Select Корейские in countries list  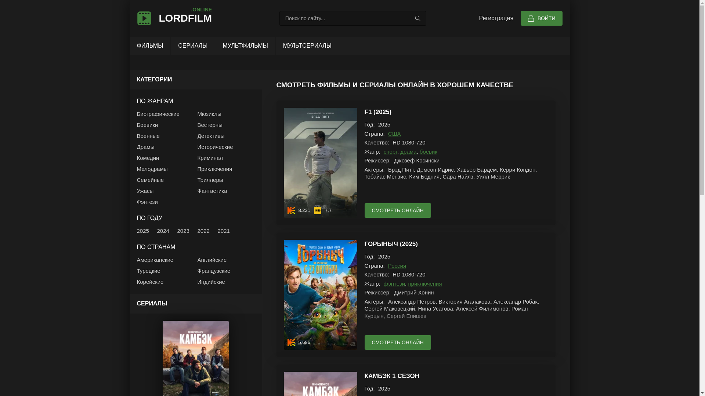pos(150,282)
